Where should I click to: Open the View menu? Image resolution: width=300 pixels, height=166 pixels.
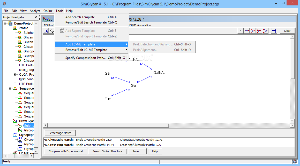[23, 11]
